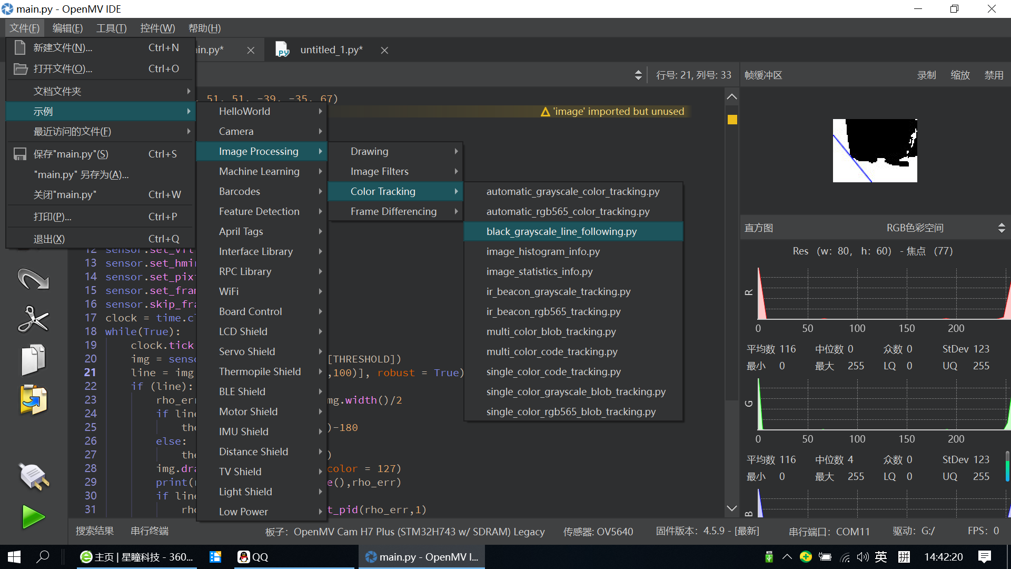This screenshot has width=1011, height=569.
Task: Click the network tray icon
Action: point(845,557)
